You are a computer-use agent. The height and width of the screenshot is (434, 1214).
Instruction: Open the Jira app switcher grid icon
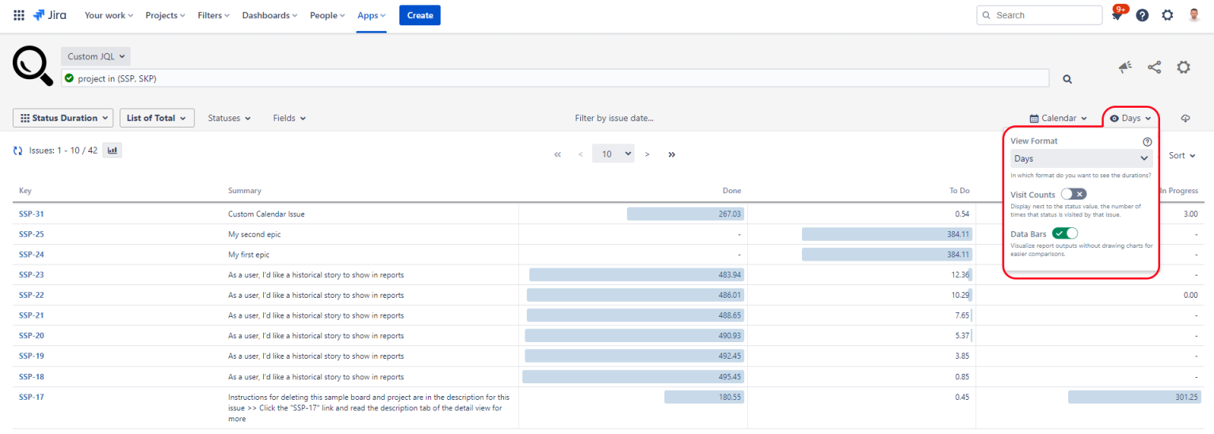coord(19,15)
